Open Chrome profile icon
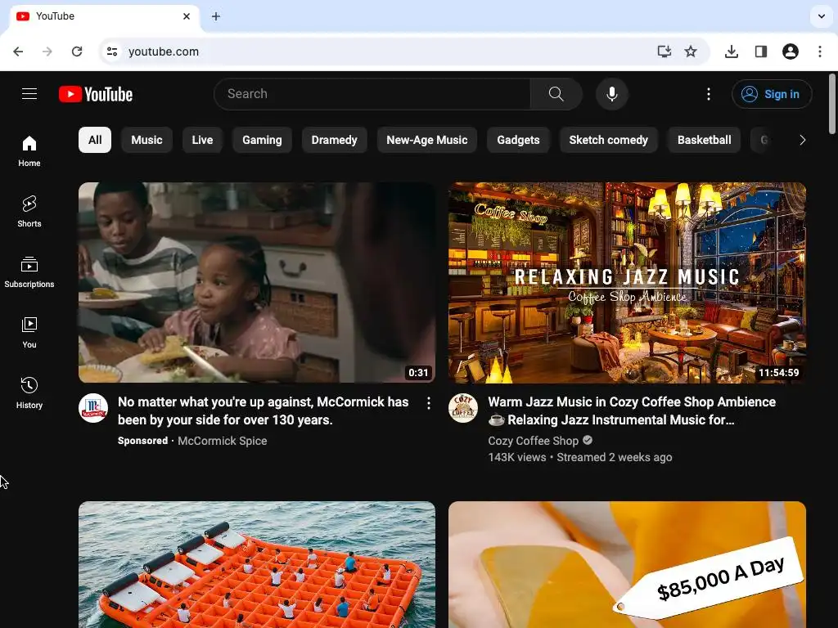 [791, 52]
